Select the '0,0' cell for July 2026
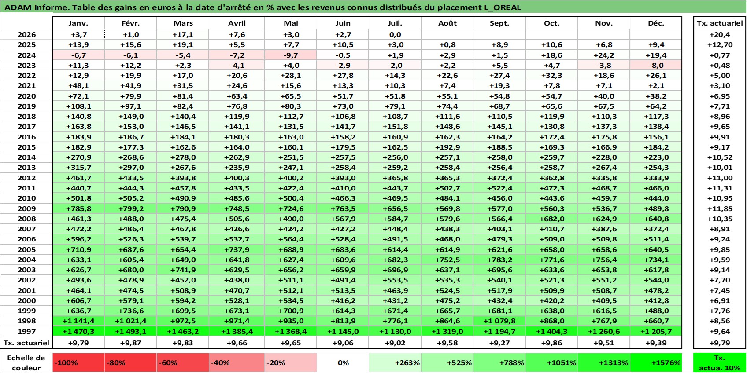This screenshot has height=373, width=747. click(395, 34)
